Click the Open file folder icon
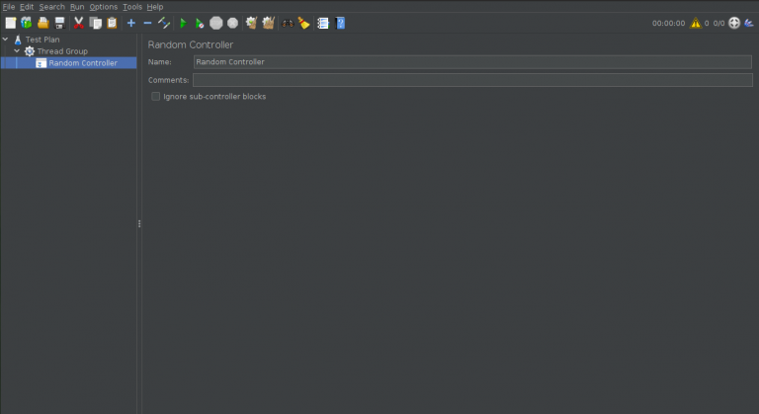Screen dimensions: 759x414 click(43, 23)
